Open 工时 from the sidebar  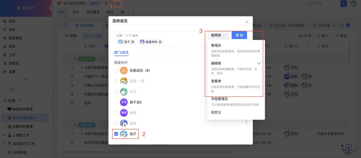[x=12, y=55]
